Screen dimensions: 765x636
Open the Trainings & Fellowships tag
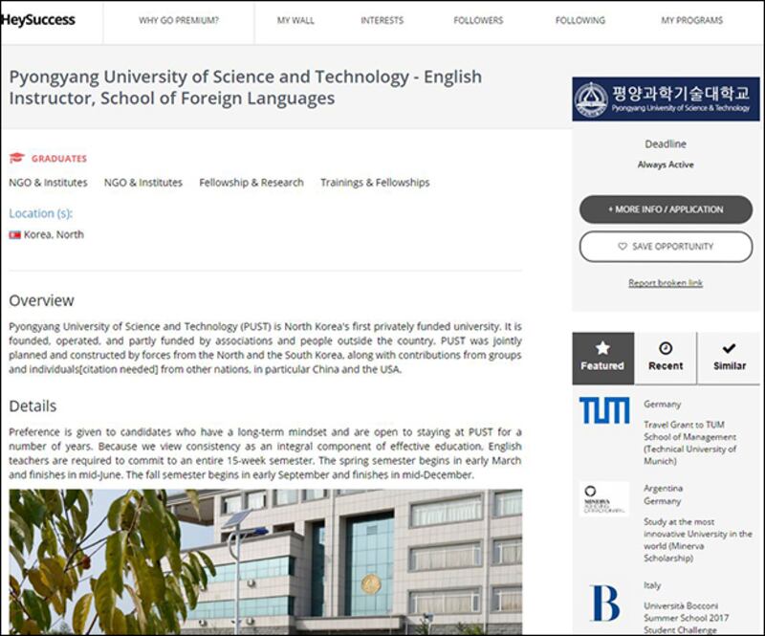point(375,183)
